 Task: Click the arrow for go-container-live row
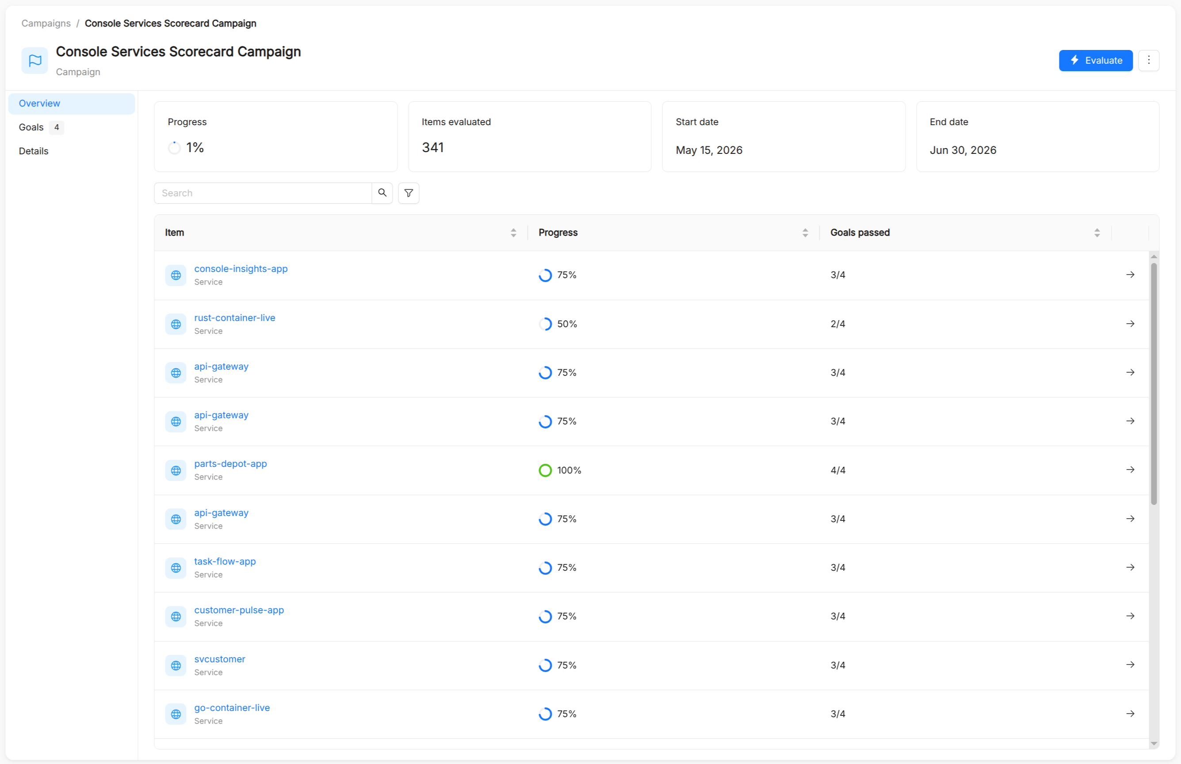coord(1130,714)
